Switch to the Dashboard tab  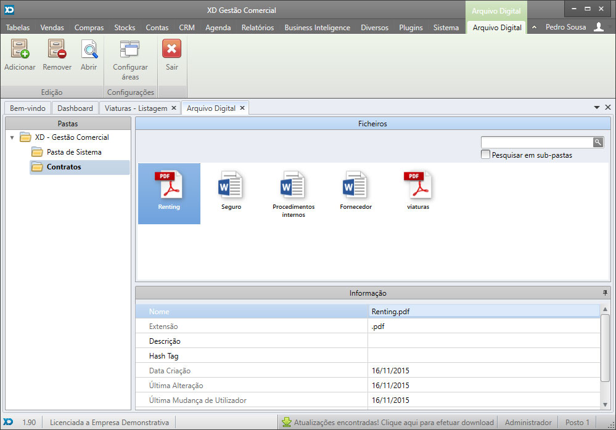75,108
